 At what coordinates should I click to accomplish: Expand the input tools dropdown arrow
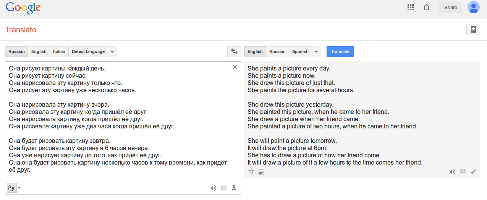tap(19, 188)
